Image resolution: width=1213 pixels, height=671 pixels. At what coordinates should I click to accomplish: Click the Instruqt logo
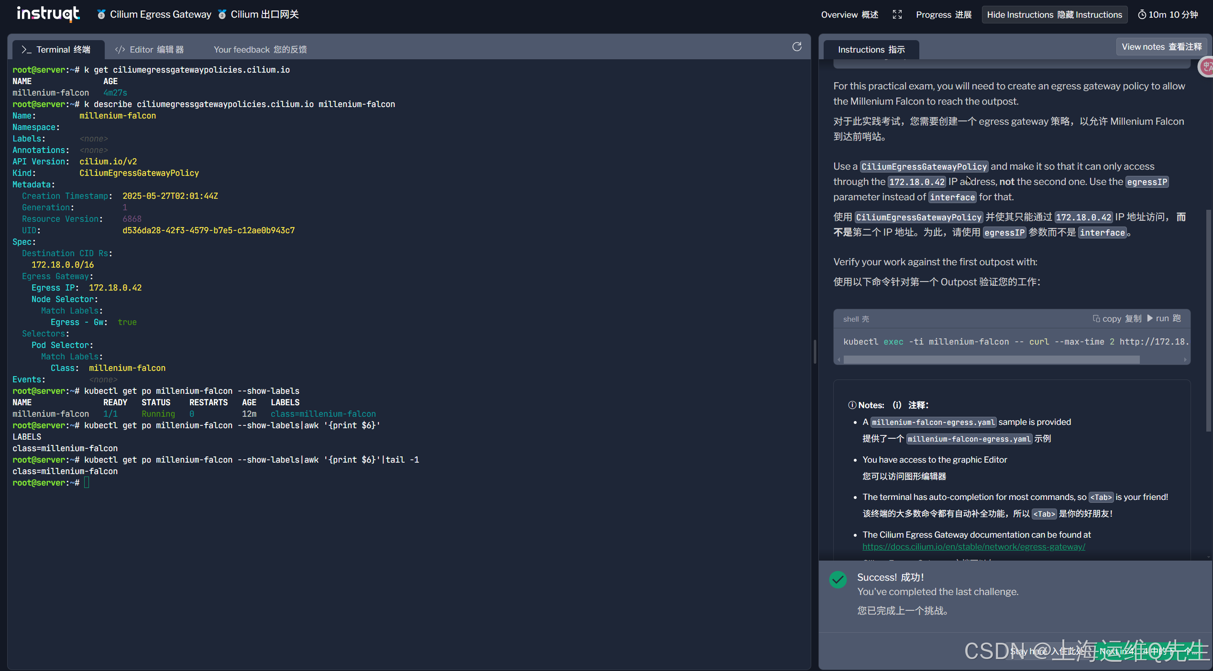pos(48,14)
